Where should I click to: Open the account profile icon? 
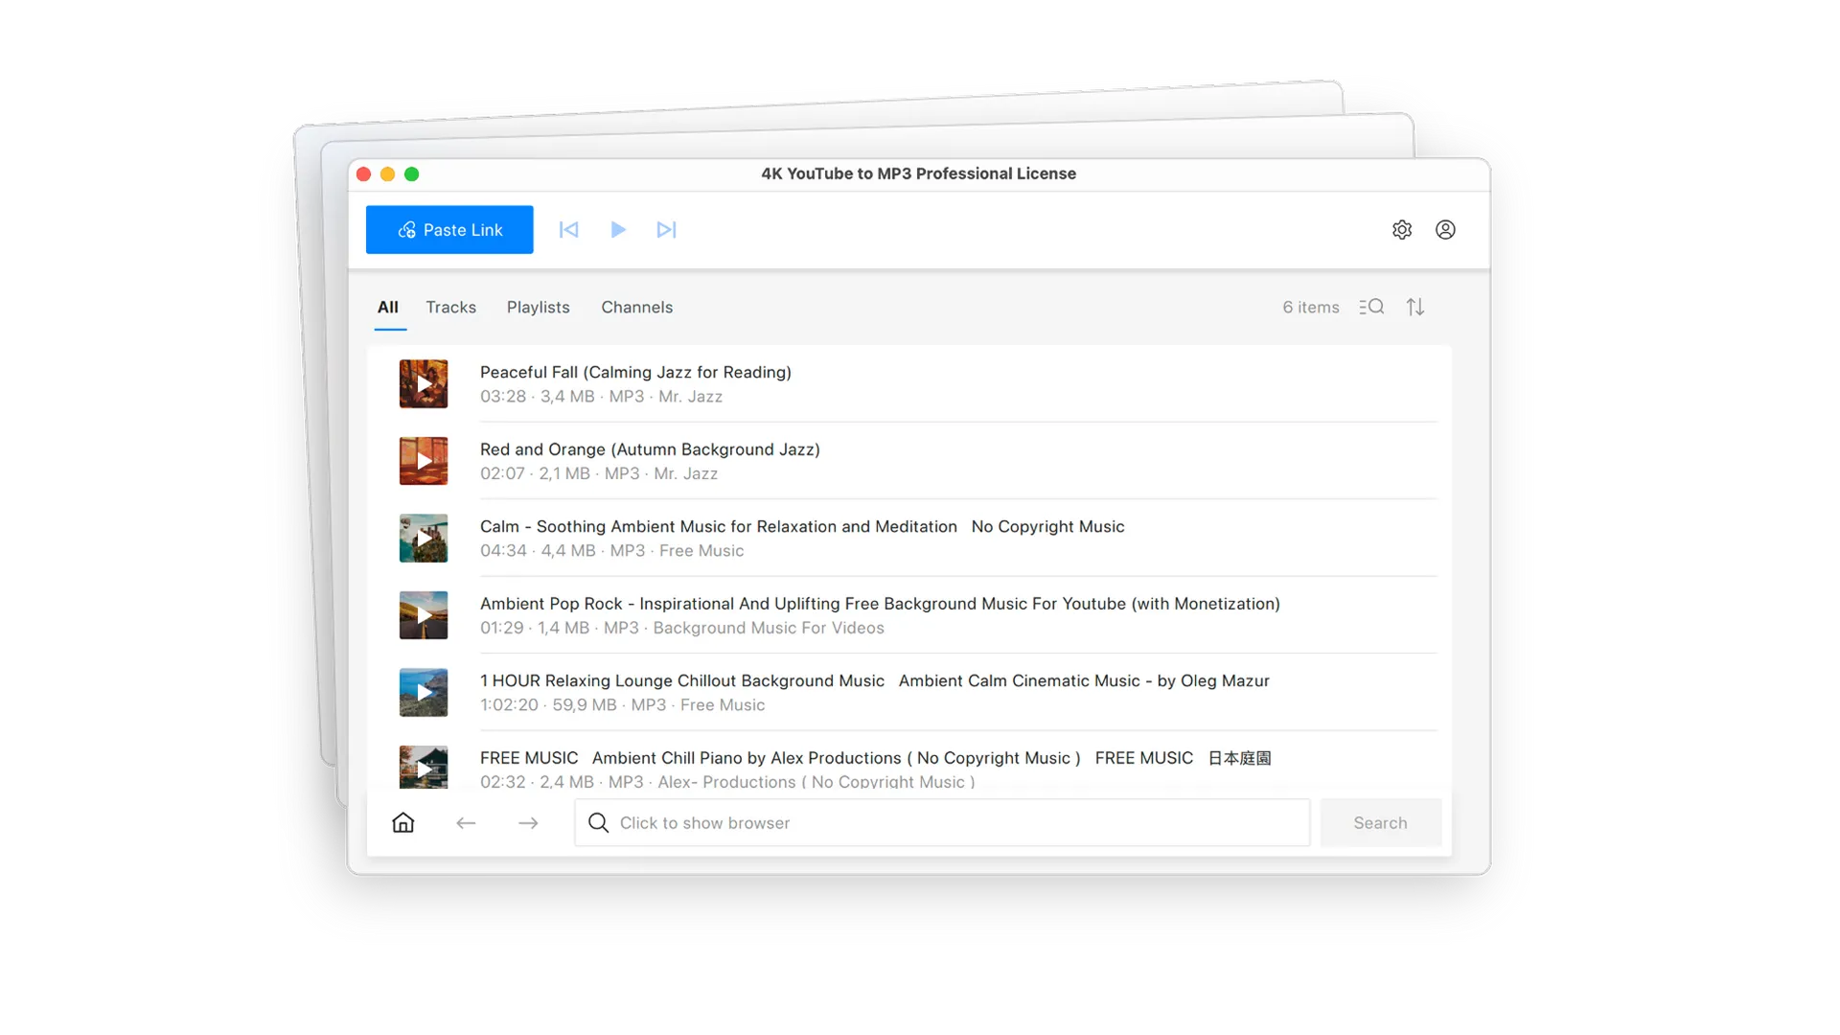1445,230
